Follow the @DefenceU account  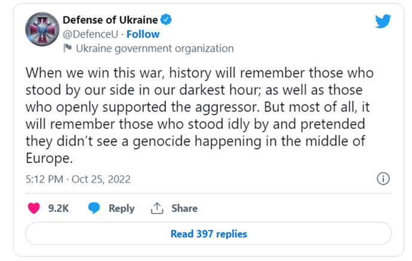tap(143, 34)
